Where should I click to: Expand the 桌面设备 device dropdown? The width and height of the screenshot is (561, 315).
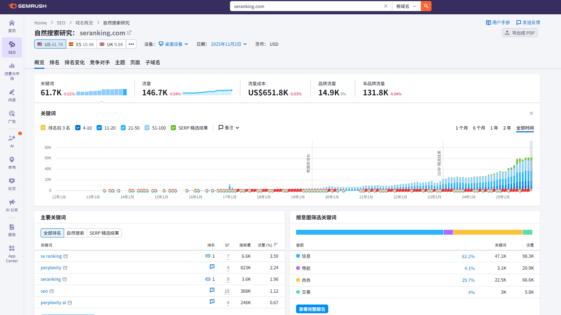tap(173, 44)
